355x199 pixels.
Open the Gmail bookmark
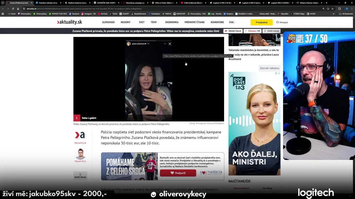12,14
